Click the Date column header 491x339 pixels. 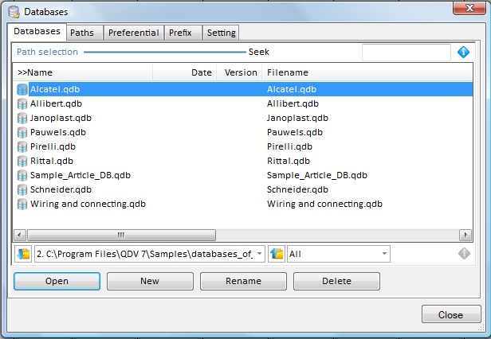[x=185, y=72]
